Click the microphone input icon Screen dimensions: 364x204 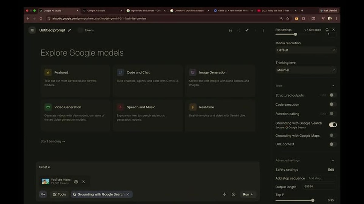pos(224,194)
